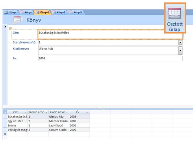The width and height of the screenshot is (193, 143).
Task: Click the Osztott űrlap split form button
Action: (175, 18)
